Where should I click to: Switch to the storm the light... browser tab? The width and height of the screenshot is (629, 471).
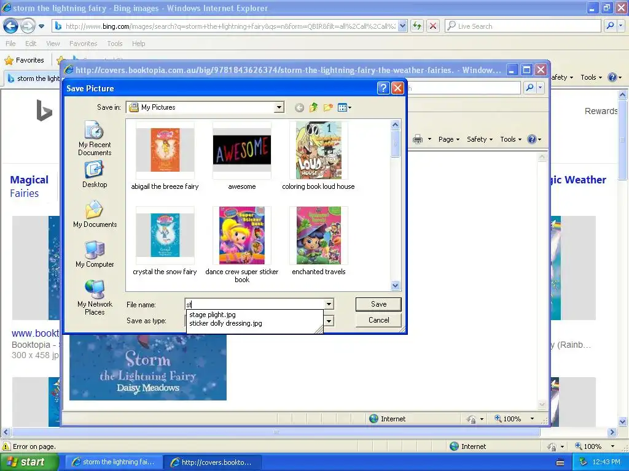coord(33,78)
